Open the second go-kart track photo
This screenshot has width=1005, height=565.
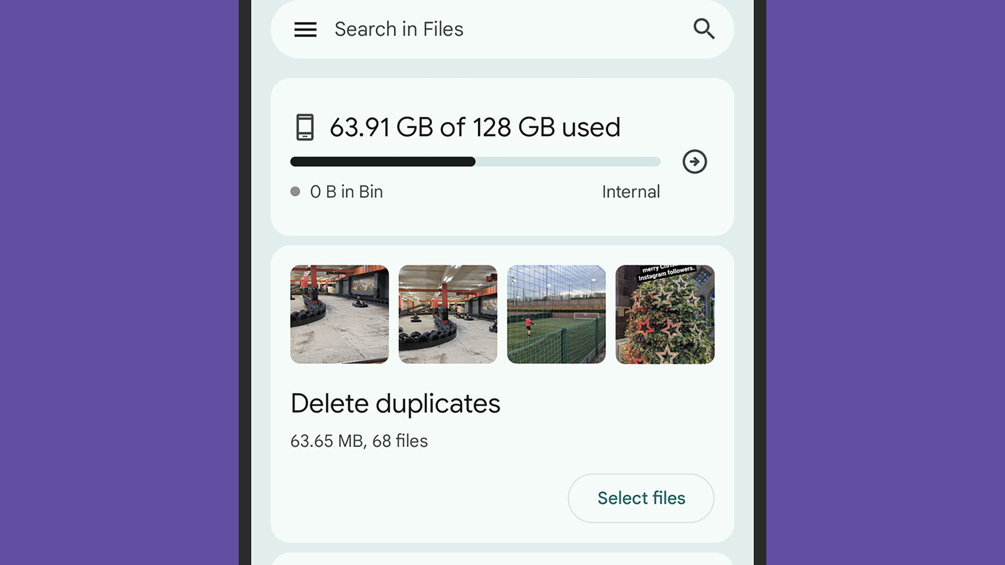point(448,312)
